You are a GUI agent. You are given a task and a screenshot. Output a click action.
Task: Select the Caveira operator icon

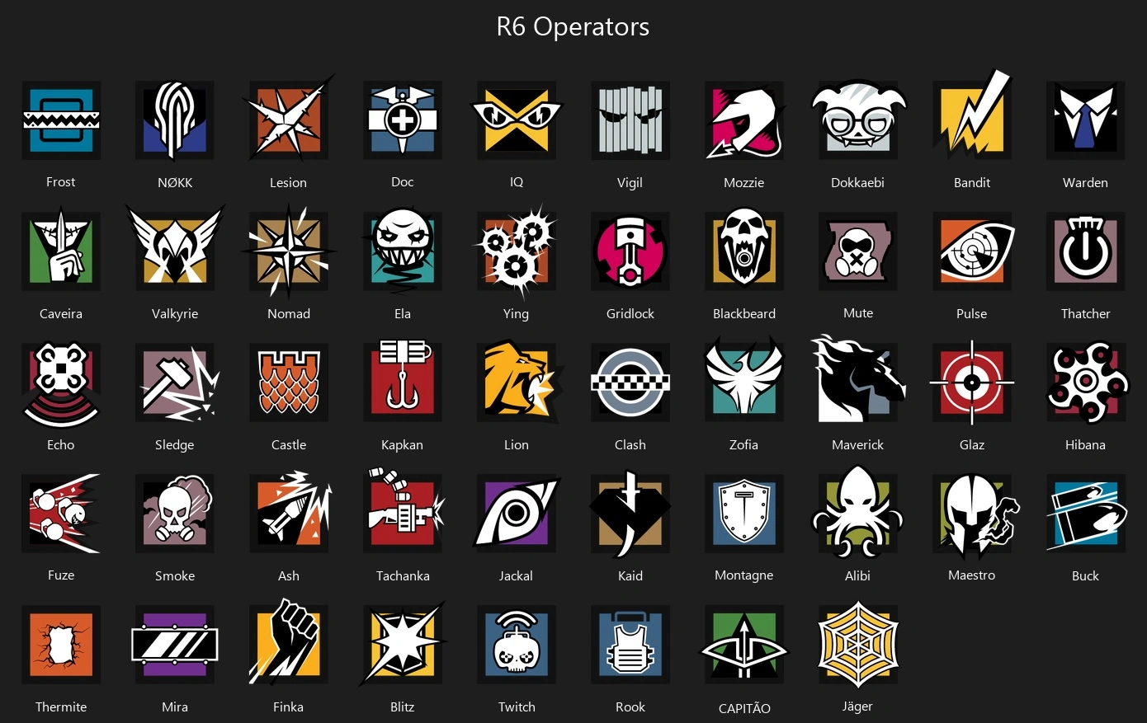click(x=61, y=251)
